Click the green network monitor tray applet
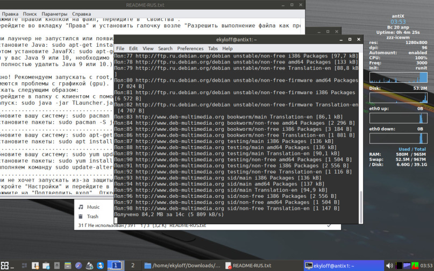Viewport: 434px width, 271px height. click(x=415, y=266)
